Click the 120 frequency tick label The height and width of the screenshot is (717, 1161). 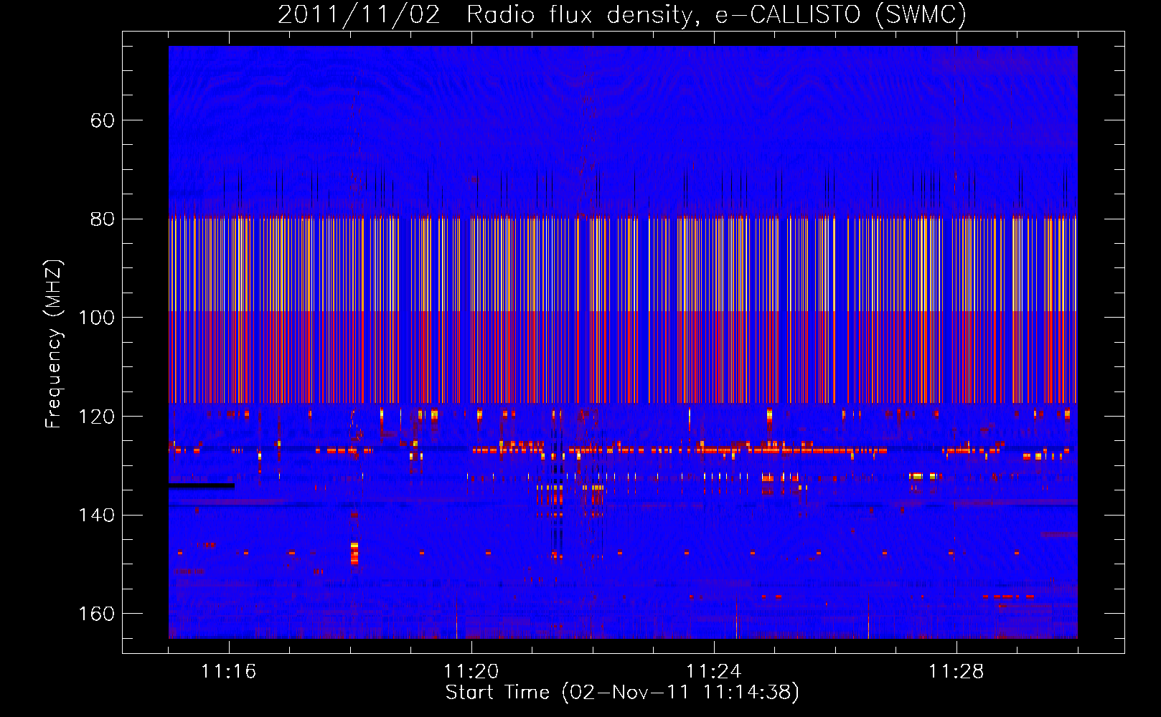[x=97, y=417]
